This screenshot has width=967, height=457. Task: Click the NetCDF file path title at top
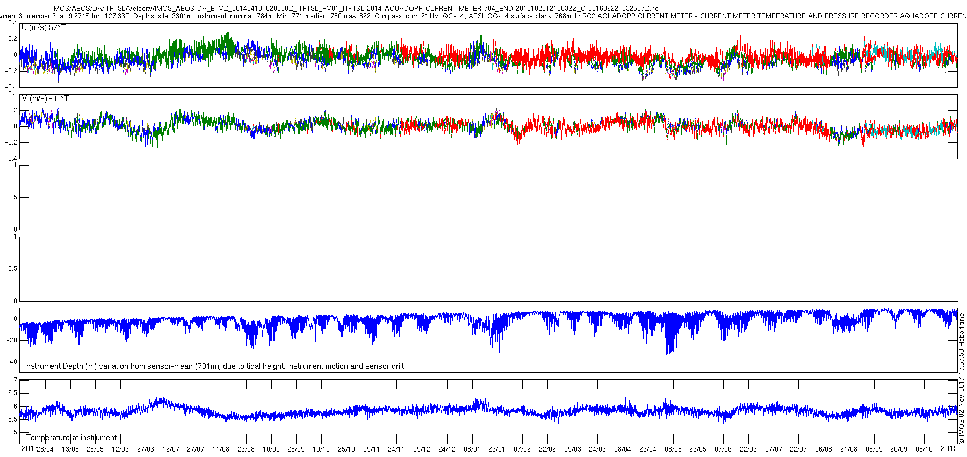click(x=355, y=9)
